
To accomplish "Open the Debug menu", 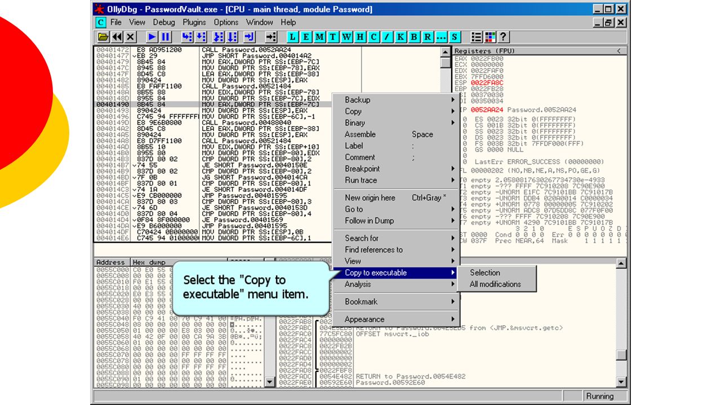I will pyautogui.click(x=164, y=22).
